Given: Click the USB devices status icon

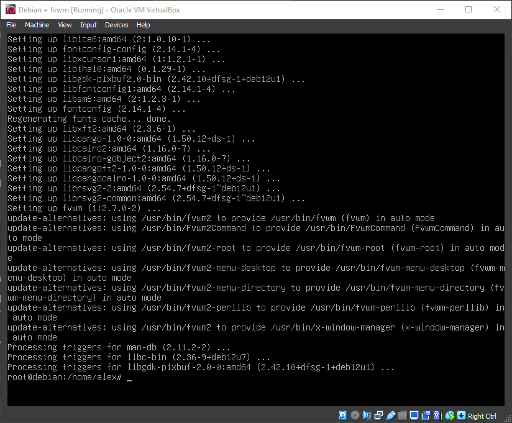Looking at the screenshot, I should point(390,415).
